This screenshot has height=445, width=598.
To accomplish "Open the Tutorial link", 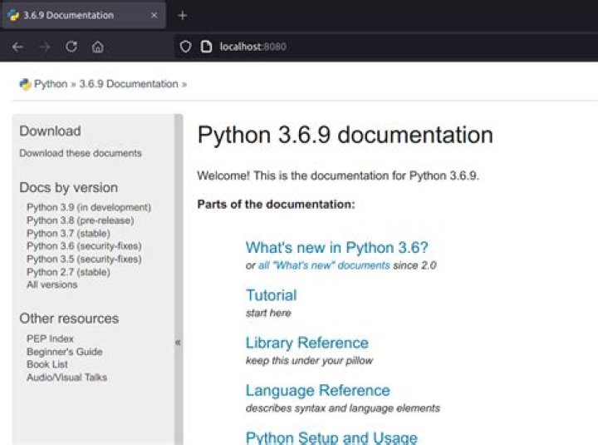I will (x=271, y=295).
